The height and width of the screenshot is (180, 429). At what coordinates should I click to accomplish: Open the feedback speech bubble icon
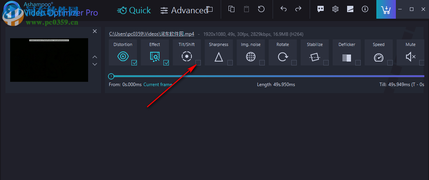pyautogui.click(x=320, y=9)
